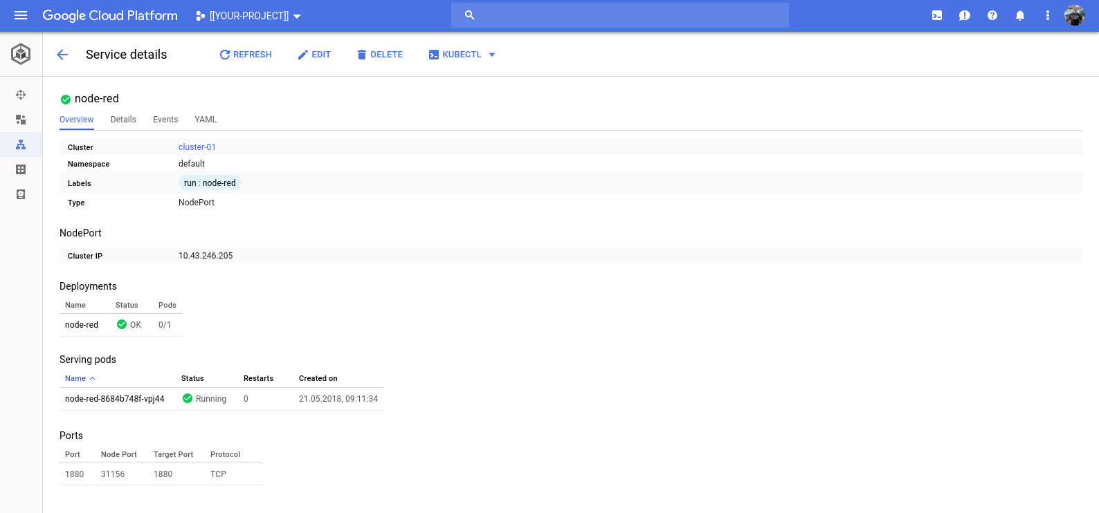Viewport: 1099px width, 513px height.
Task: Open the cluster-01 link
Action: click(x=197, y=147)
